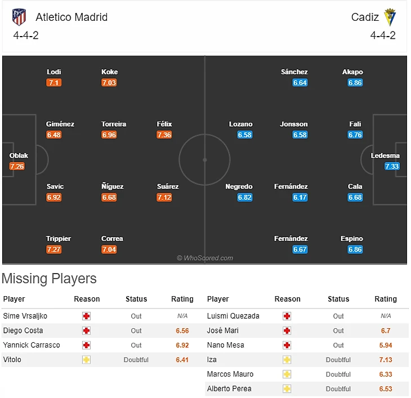Open José Mari's player entry
411x398 pixels.
(x=222, y=330)
